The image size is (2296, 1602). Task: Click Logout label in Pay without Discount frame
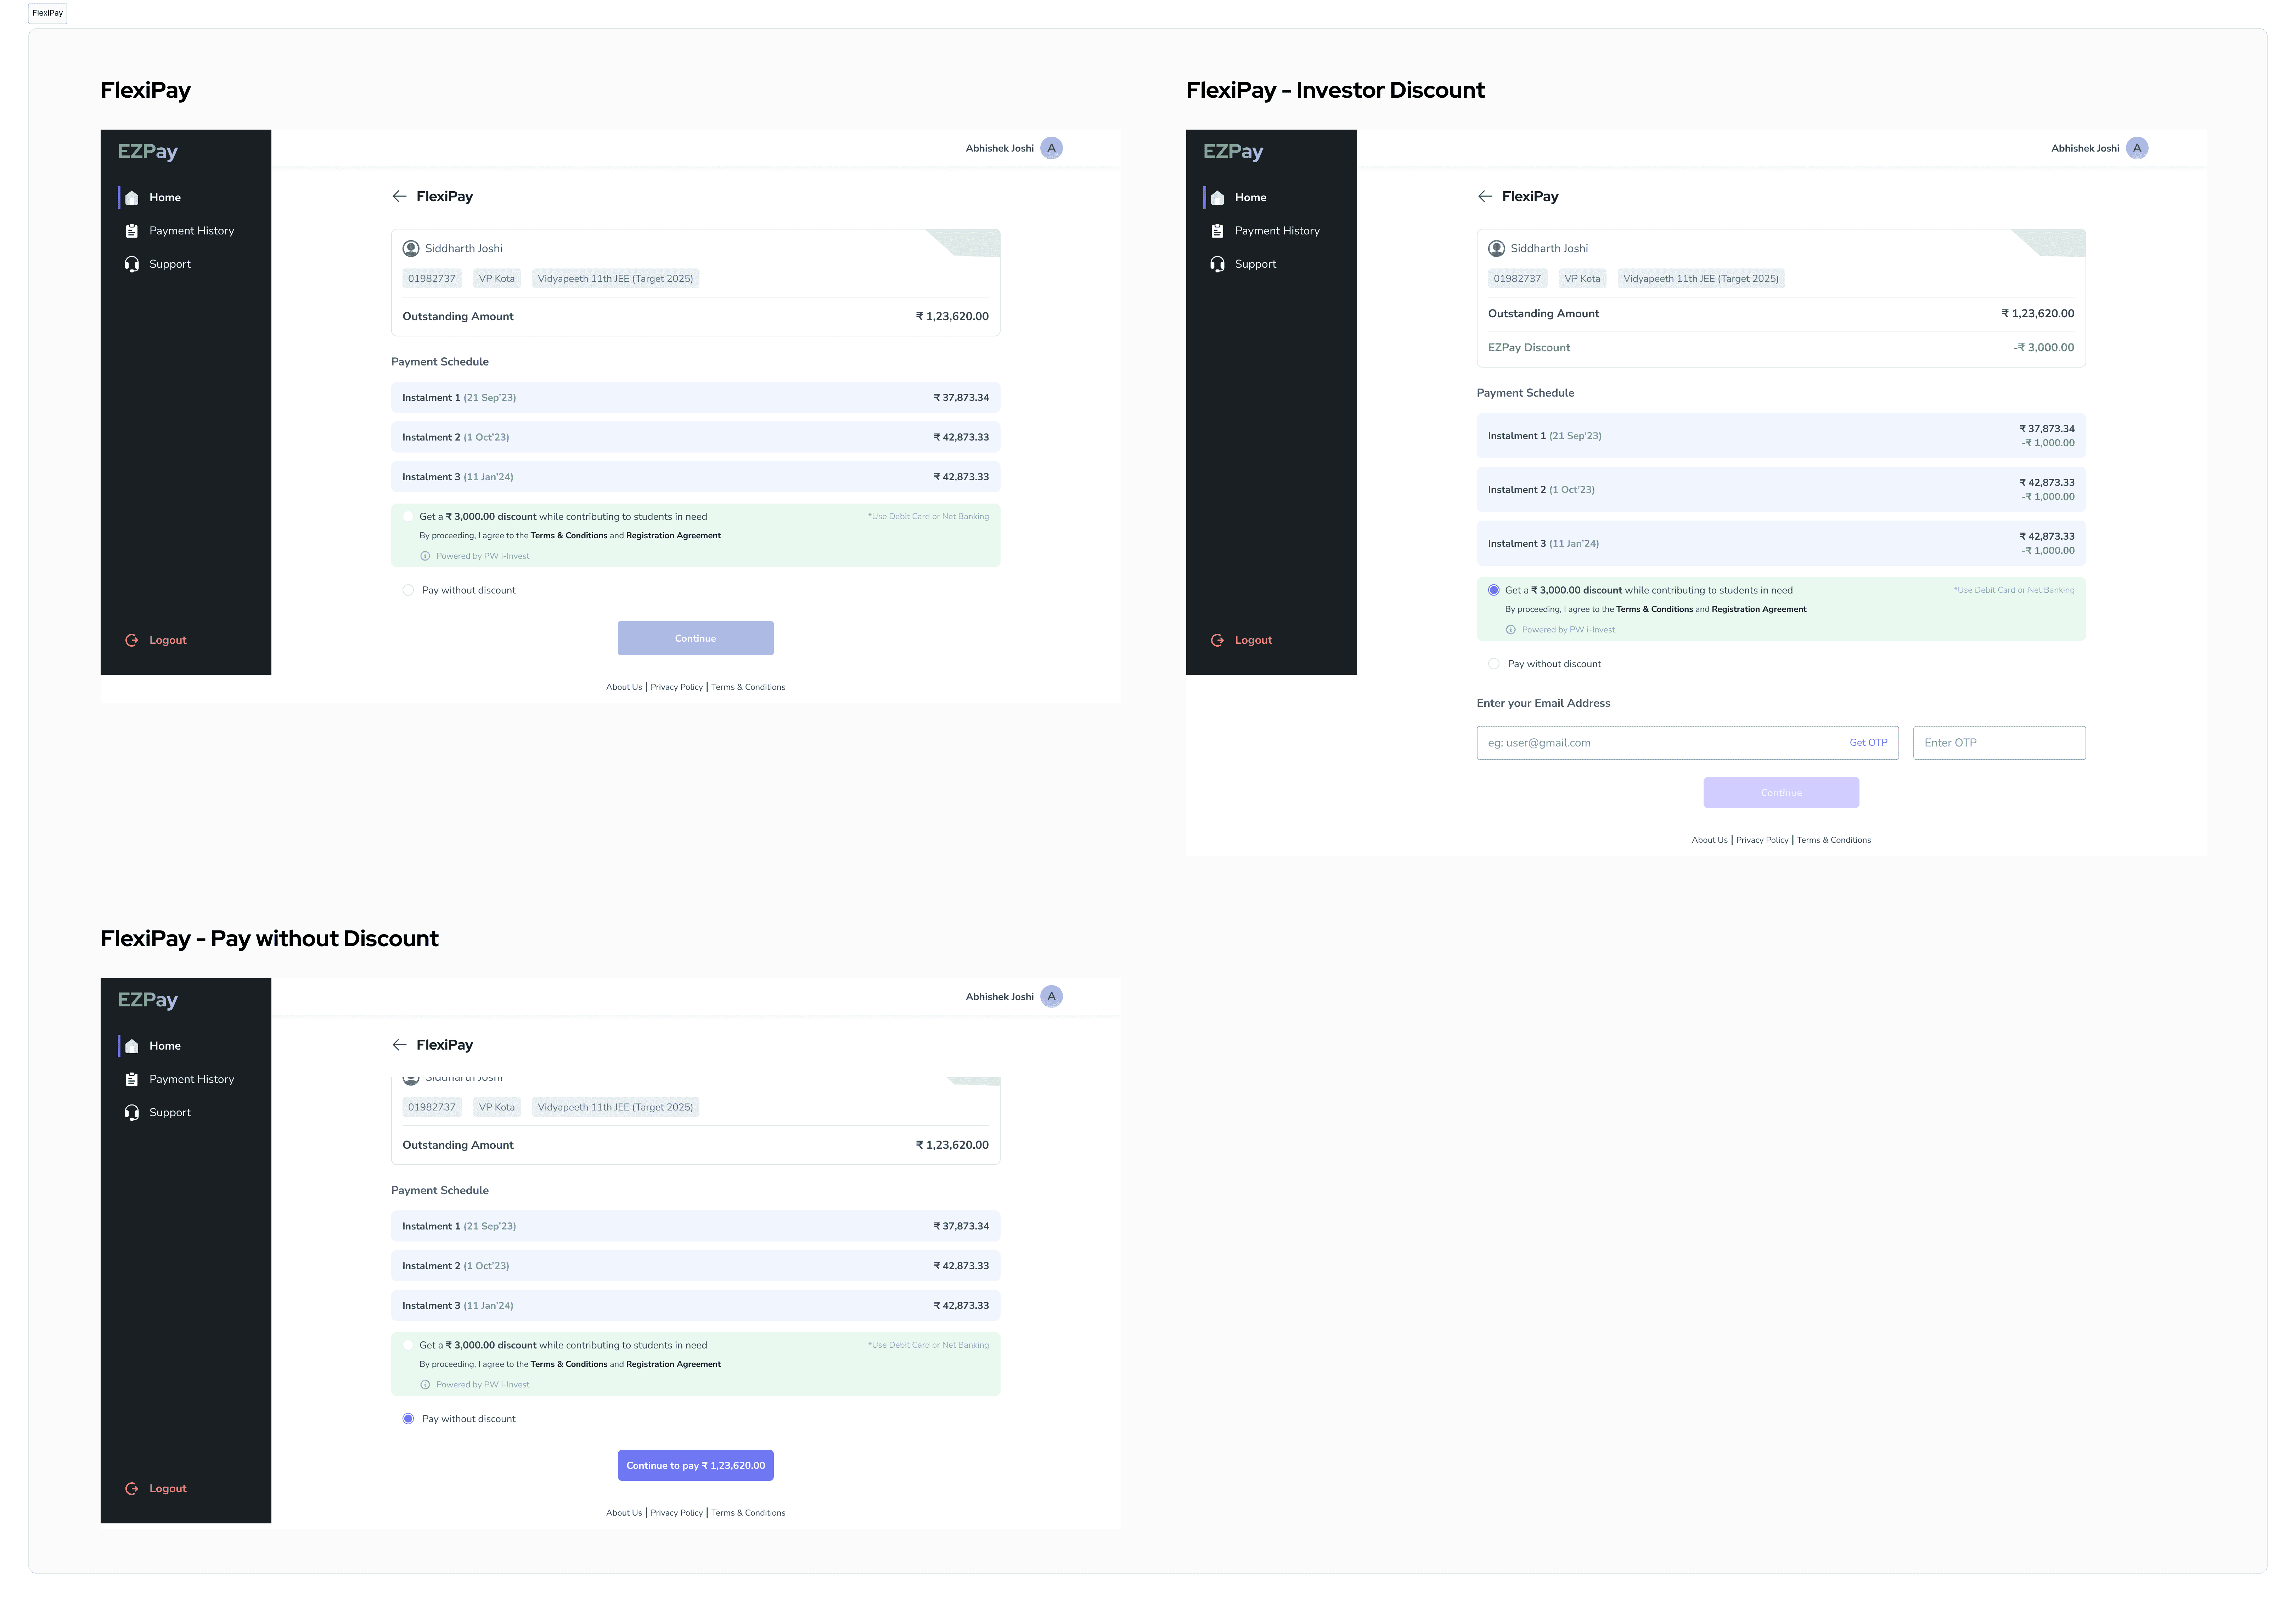click(x=168, y=1489)
